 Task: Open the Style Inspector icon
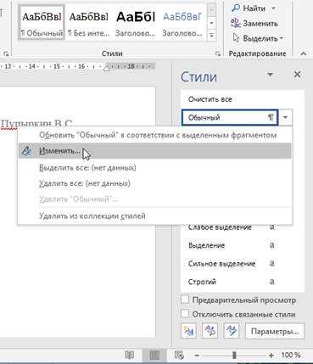pos(210,331)
